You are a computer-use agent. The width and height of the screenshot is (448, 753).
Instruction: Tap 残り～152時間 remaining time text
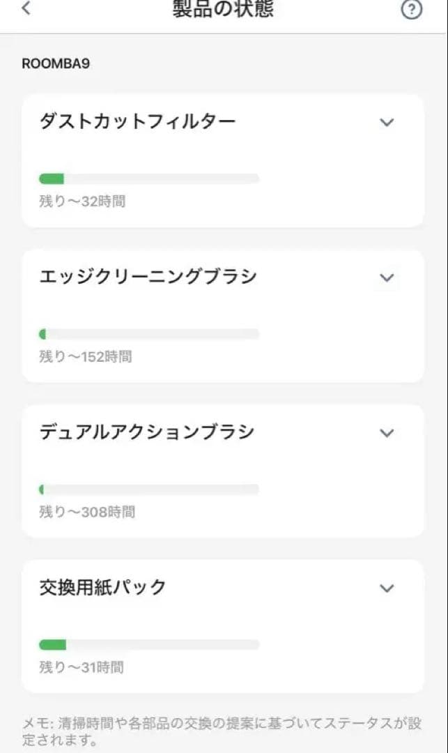[84, 356]
